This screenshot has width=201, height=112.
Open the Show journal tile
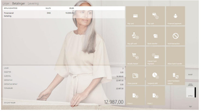135,76
